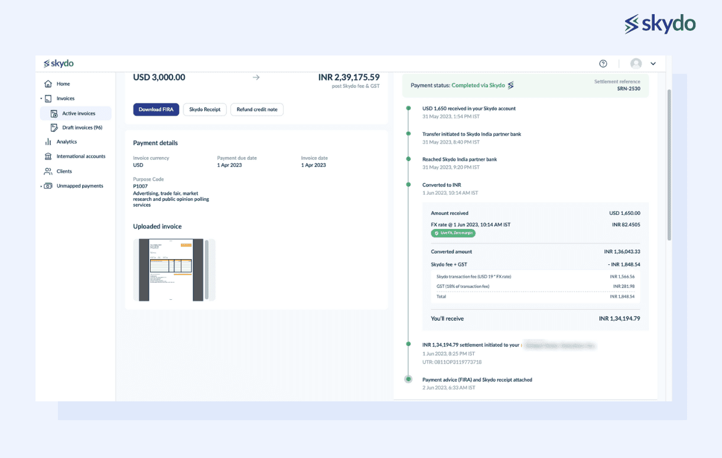Image resolution: width=722 pixels, height=458 pixels.
Task: Open the account dropdown chevron
Action: click(653, 64)
